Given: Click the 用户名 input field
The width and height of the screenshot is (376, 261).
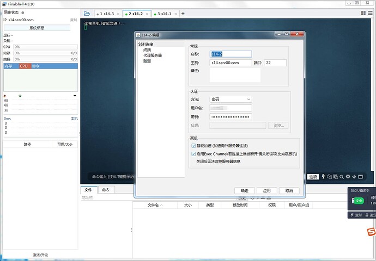Looking at the screenshot, I should pyautogui.click(x=231, y=108).
